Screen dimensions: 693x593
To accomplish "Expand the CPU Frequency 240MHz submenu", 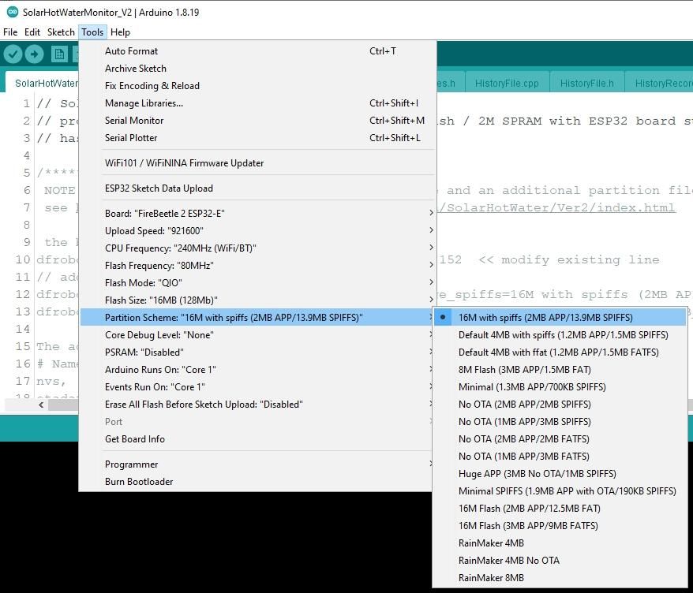I will (257, 248).
